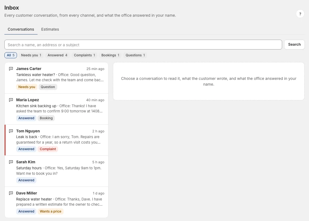The width and height of the screenshot is (309, 221).
Task: Click the 1 d ago timestamp
Action: point(99,193)
